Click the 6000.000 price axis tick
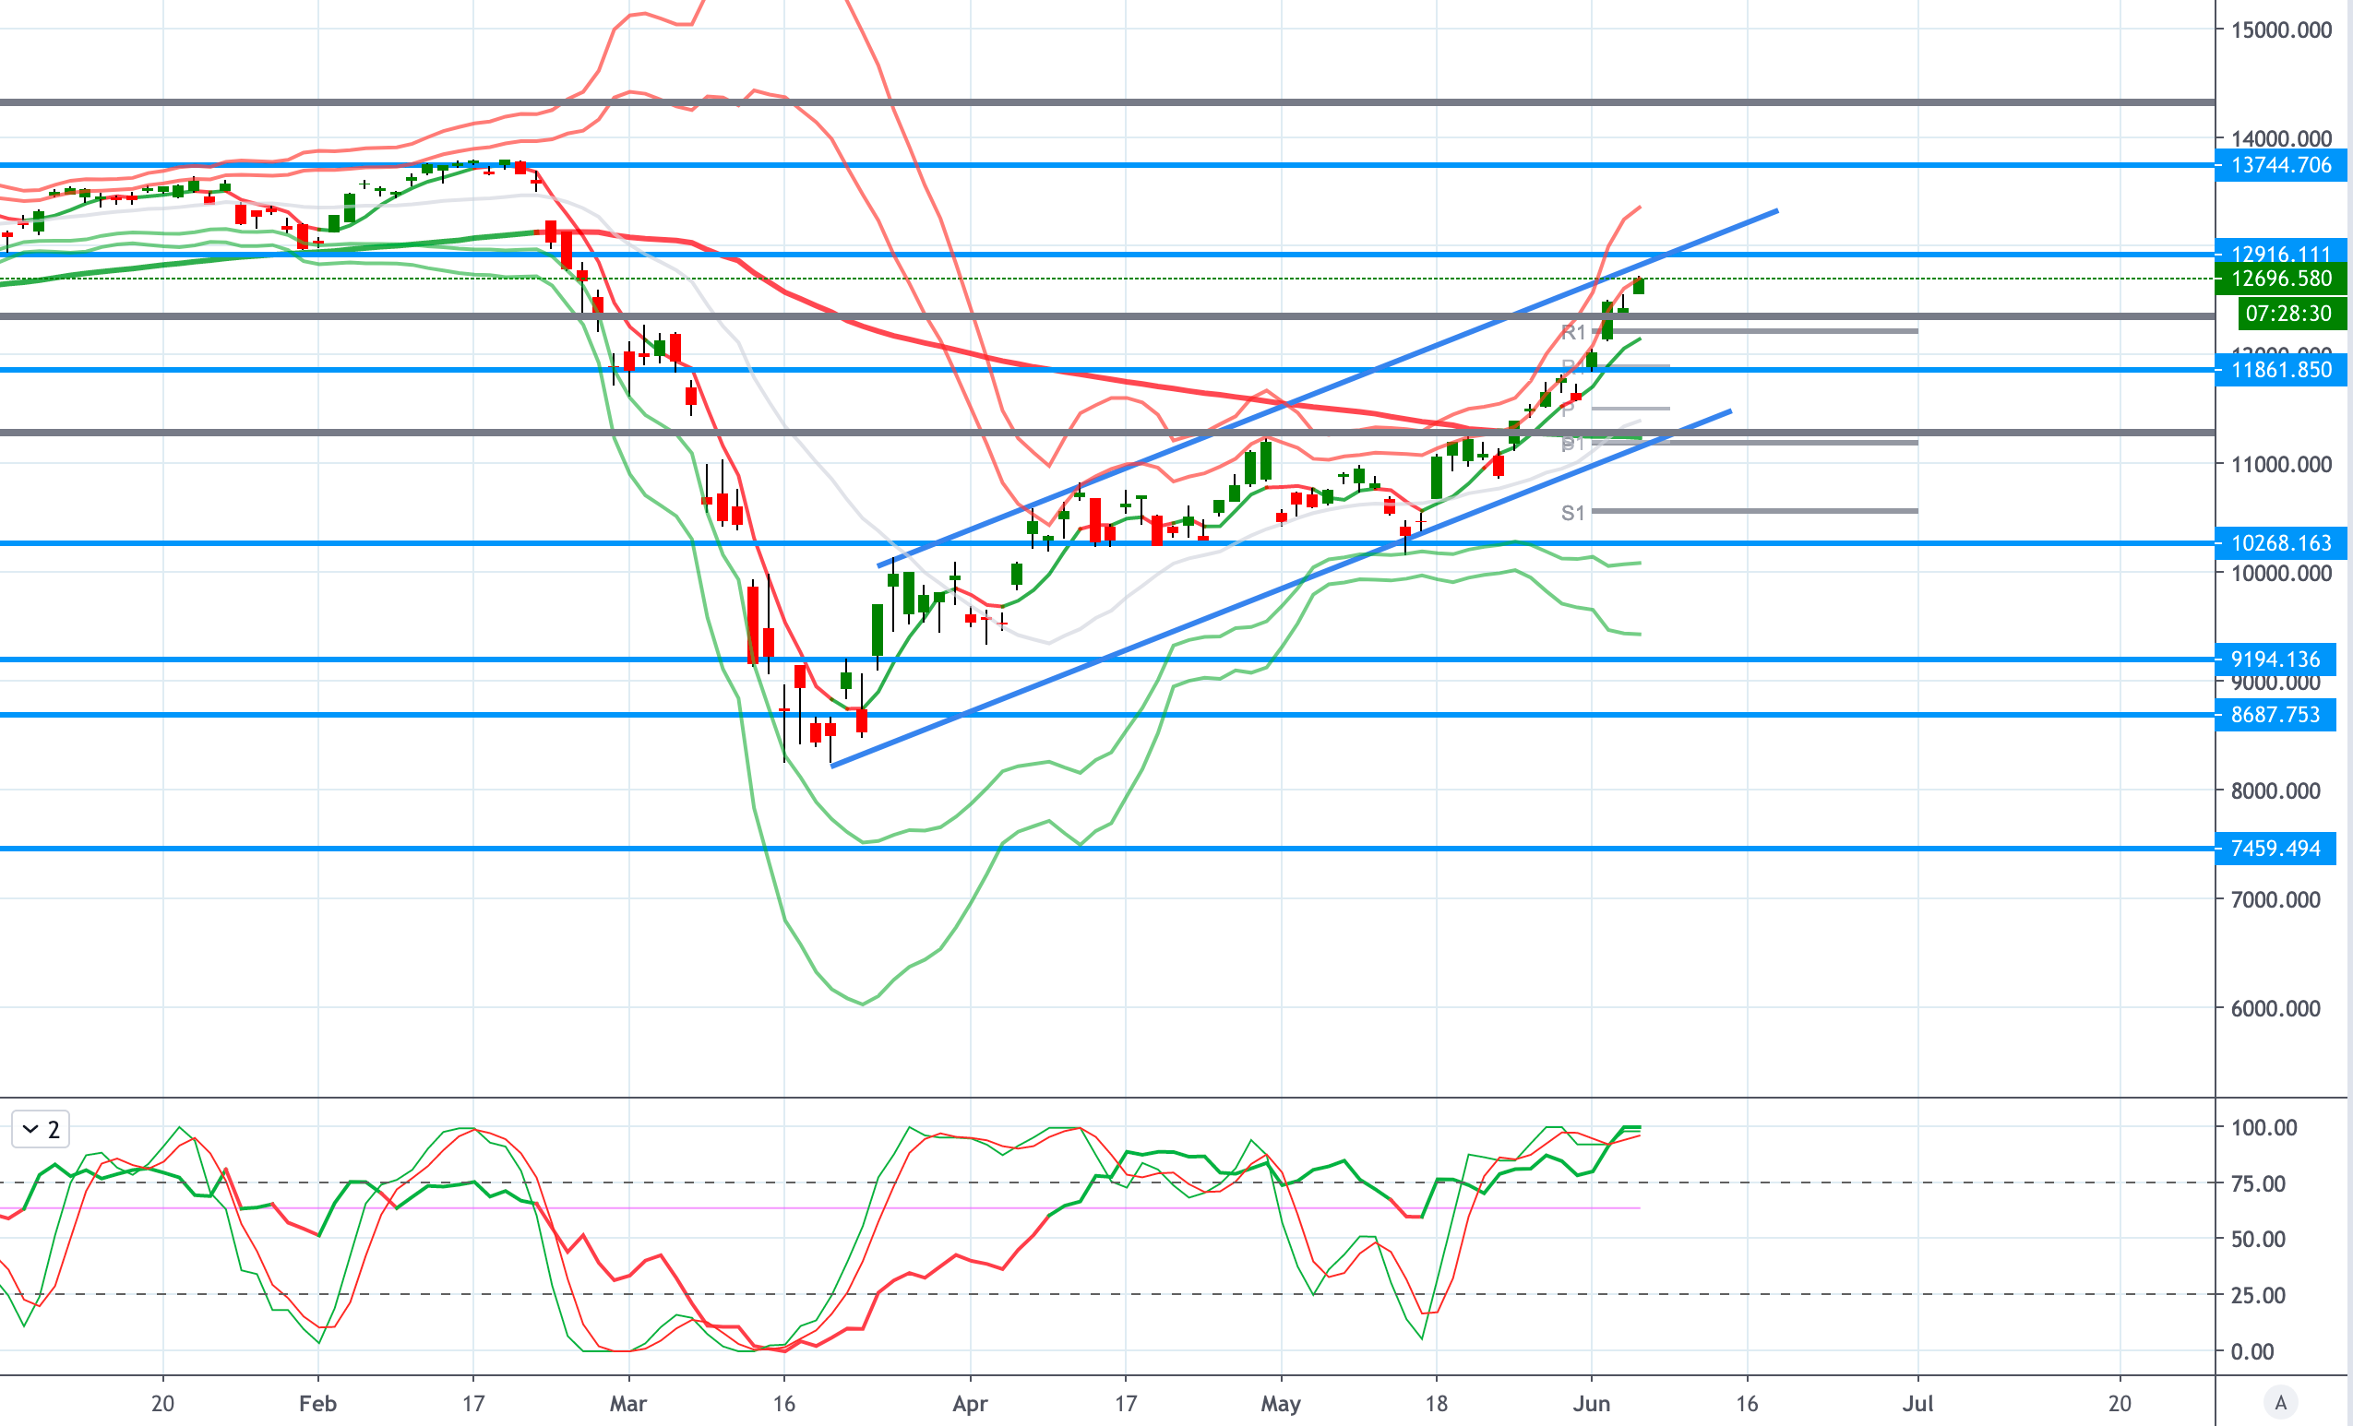The height and width of the screenshot is (1426, 2353). click(2275, 1008)
